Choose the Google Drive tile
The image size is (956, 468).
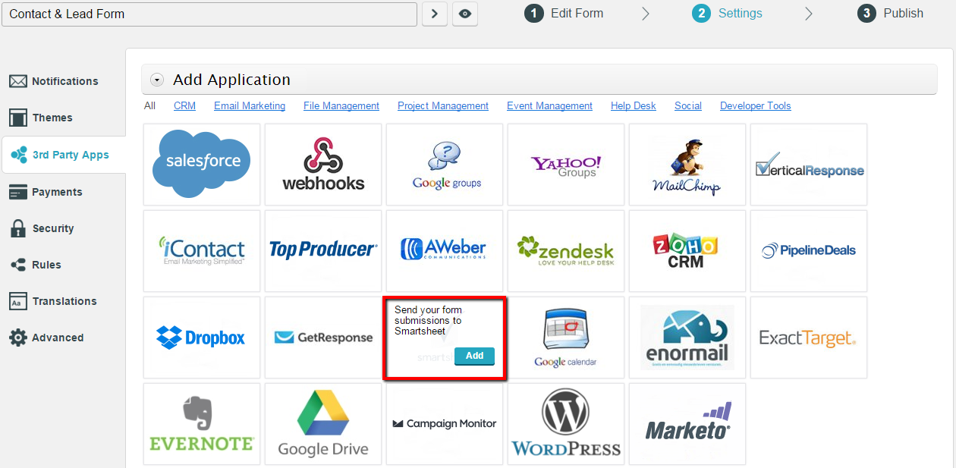323,424
